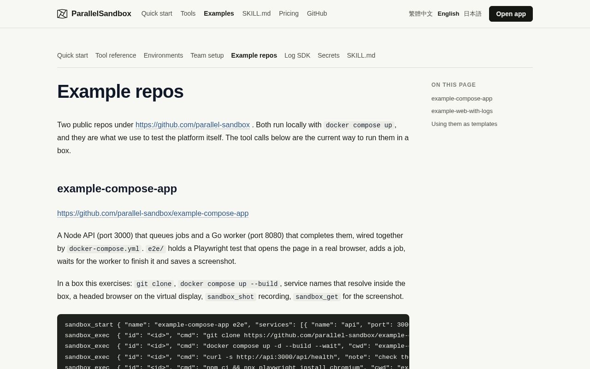Open the example-compose-app GitHub repo link

point(153,214)
